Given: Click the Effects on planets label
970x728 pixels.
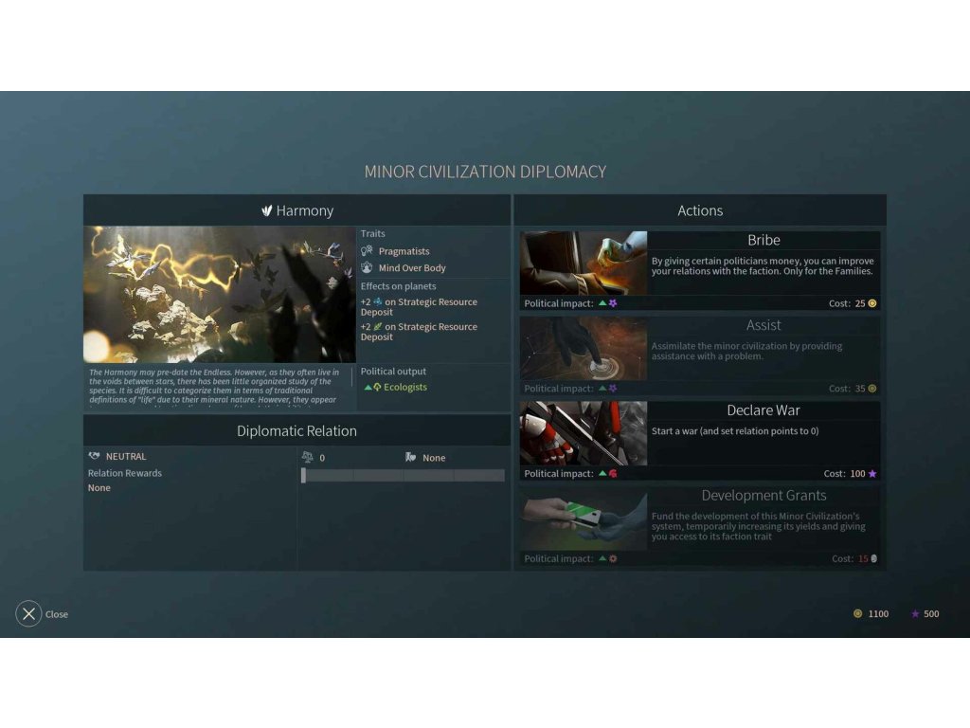Looking at the screenshot, I should pyautogui.click(x=399, y=286).
